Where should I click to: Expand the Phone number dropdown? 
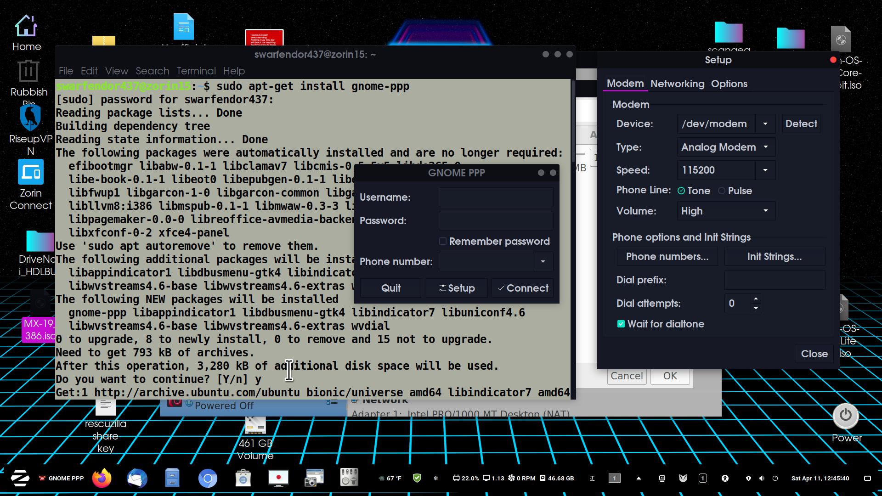[x=543, y=262]
